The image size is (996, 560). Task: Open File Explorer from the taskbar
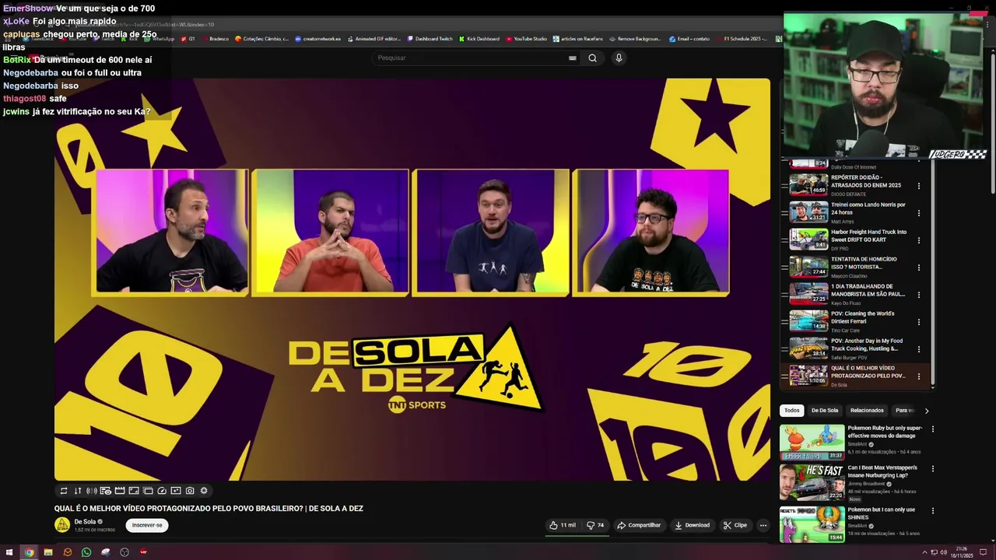coord(48,552)
